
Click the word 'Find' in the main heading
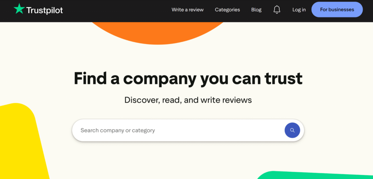[x=90, y=78]
